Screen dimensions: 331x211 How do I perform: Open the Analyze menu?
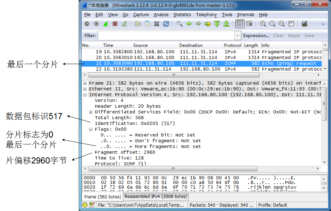point(161,15)
